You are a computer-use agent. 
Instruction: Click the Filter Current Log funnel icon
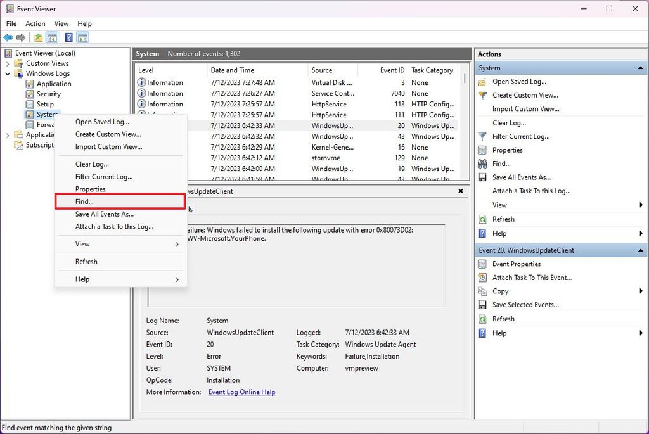tap(482, 136)
